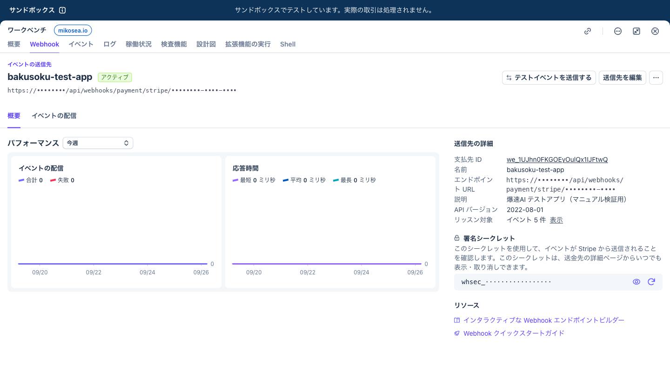Click the 平均 0 ミリ秒 legend entry

tap(304, 180)
